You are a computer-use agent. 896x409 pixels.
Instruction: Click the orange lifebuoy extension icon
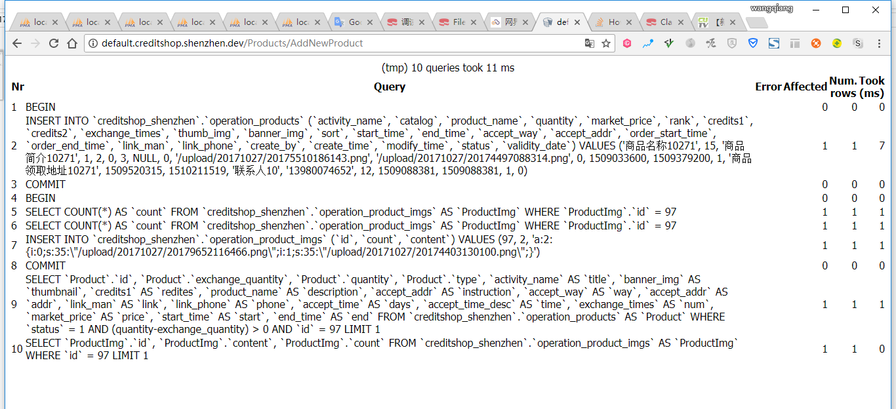816,43
